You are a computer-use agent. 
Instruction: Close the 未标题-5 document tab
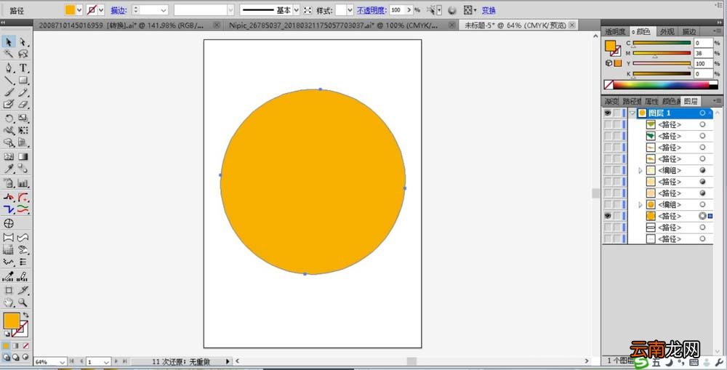(571, 25)
